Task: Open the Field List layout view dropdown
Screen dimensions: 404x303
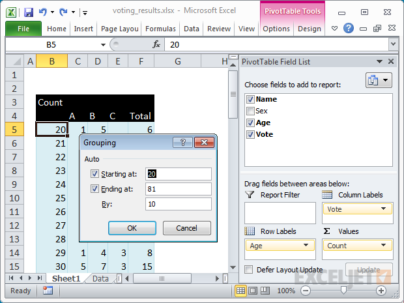Action: [378, 80]
